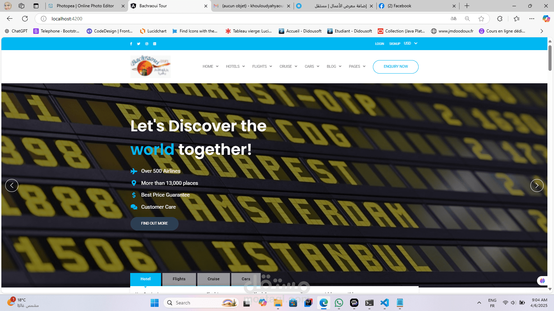The width and height of the screenshot is (554, 311).
Task: Open the browser Extensions icon
Action: pos(500,19)
